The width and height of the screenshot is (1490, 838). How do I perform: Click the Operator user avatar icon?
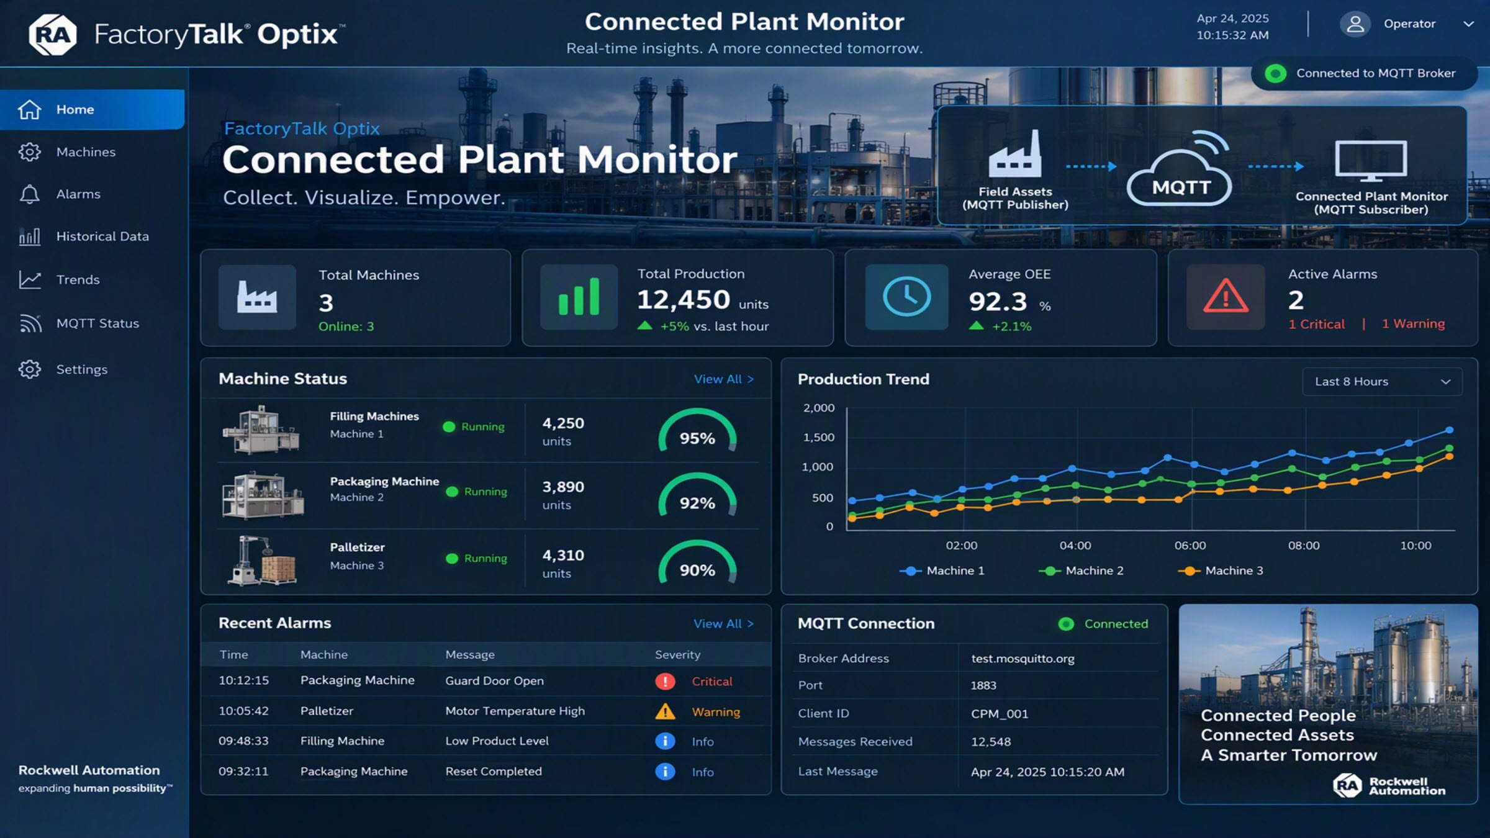point(1355,24)
